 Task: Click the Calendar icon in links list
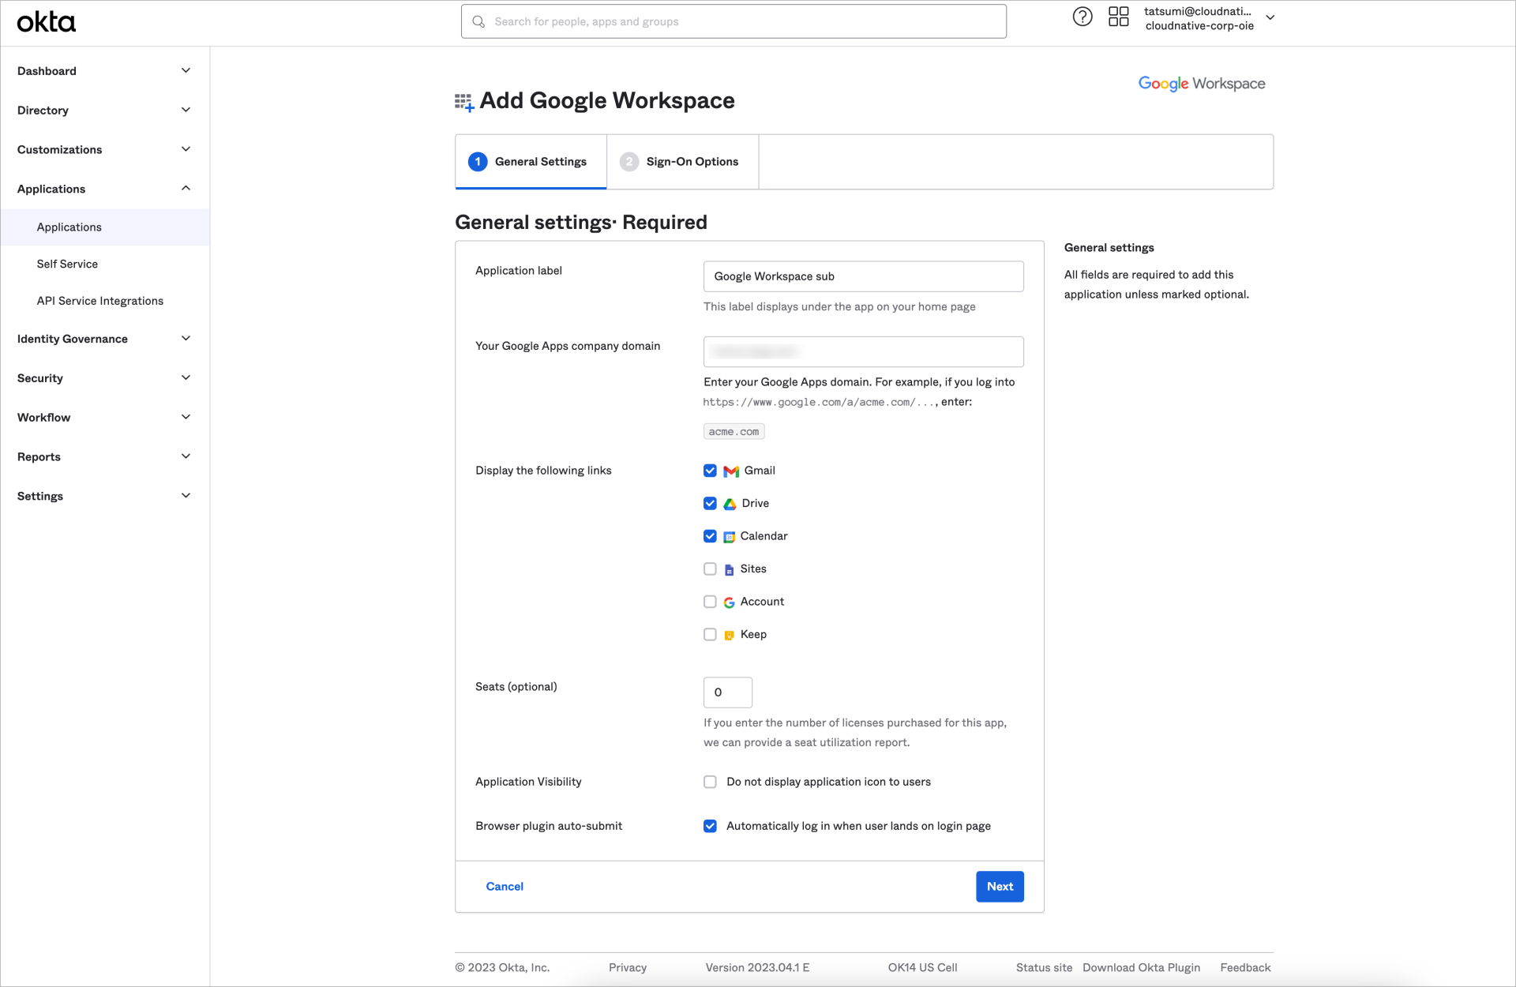pos(730,536)
